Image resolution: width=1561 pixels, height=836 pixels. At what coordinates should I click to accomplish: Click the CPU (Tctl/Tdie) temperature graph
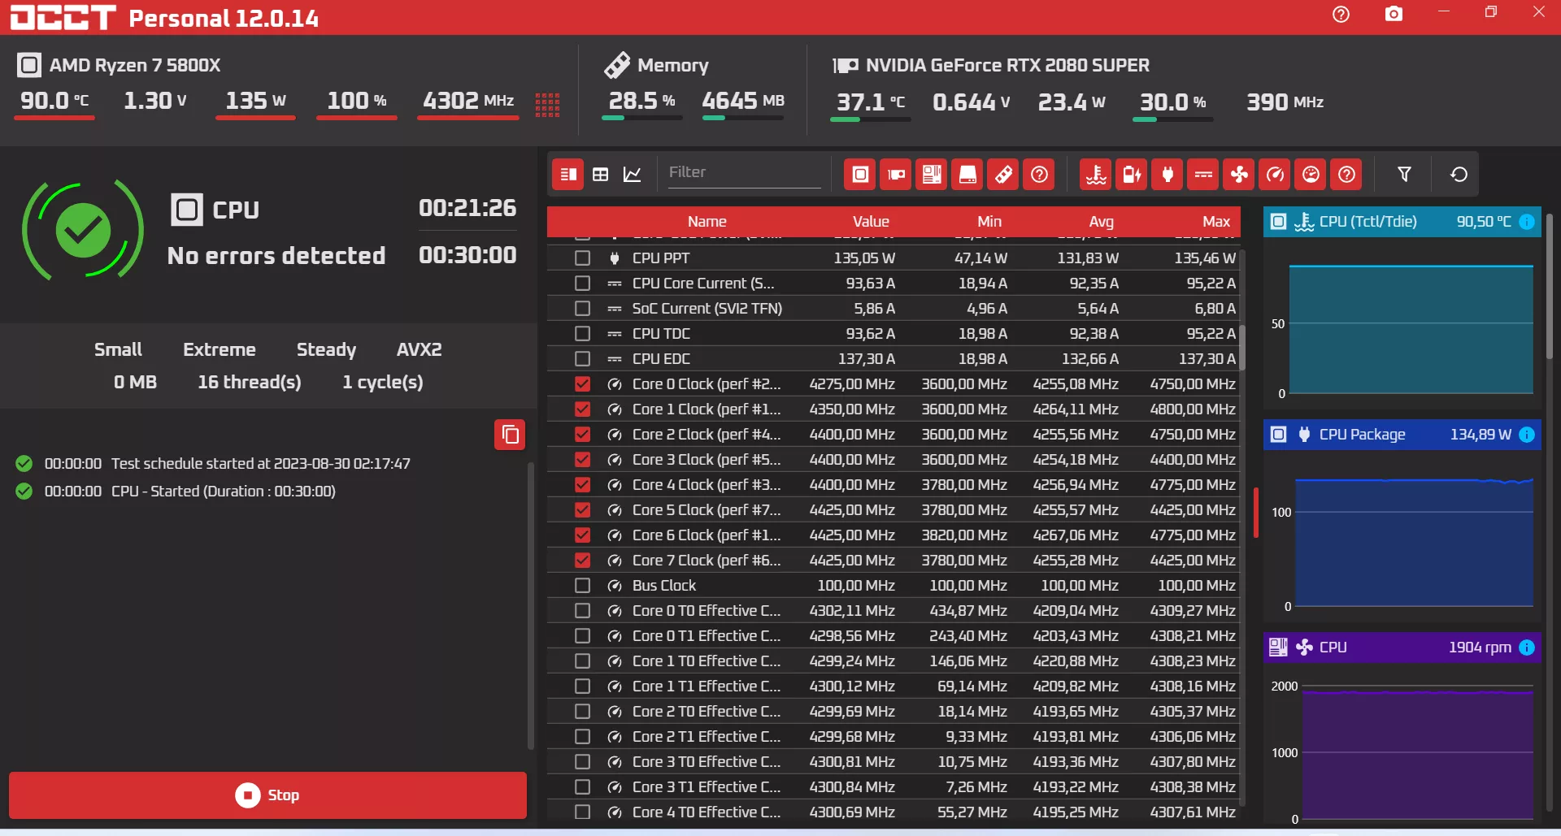coord(1411,329)
